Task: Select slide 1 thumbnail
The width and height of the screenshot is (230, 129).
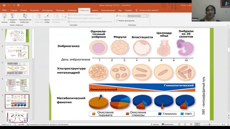Action: click(x=17, y=36)
